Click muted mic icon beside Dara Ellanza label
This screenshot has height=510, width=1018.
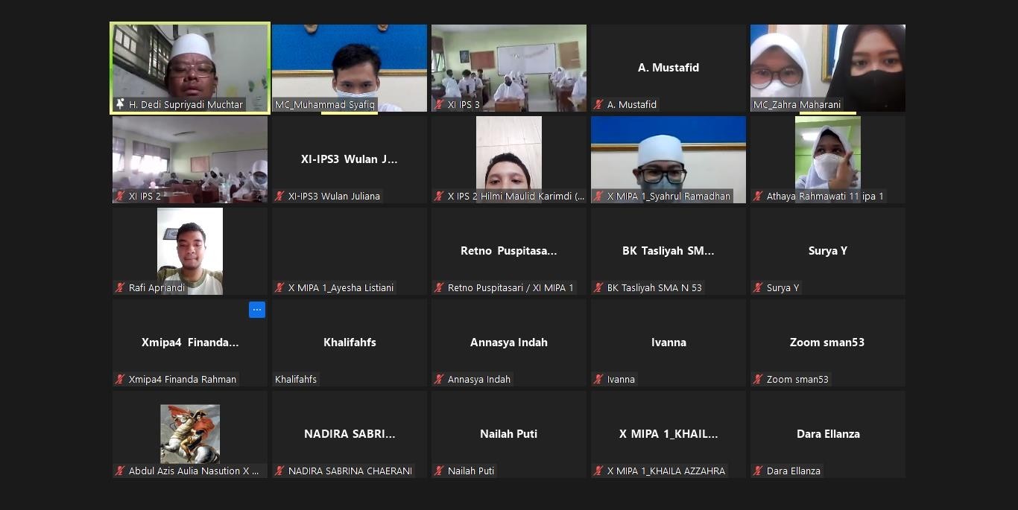pyautogui.click(x=758, y=471)
